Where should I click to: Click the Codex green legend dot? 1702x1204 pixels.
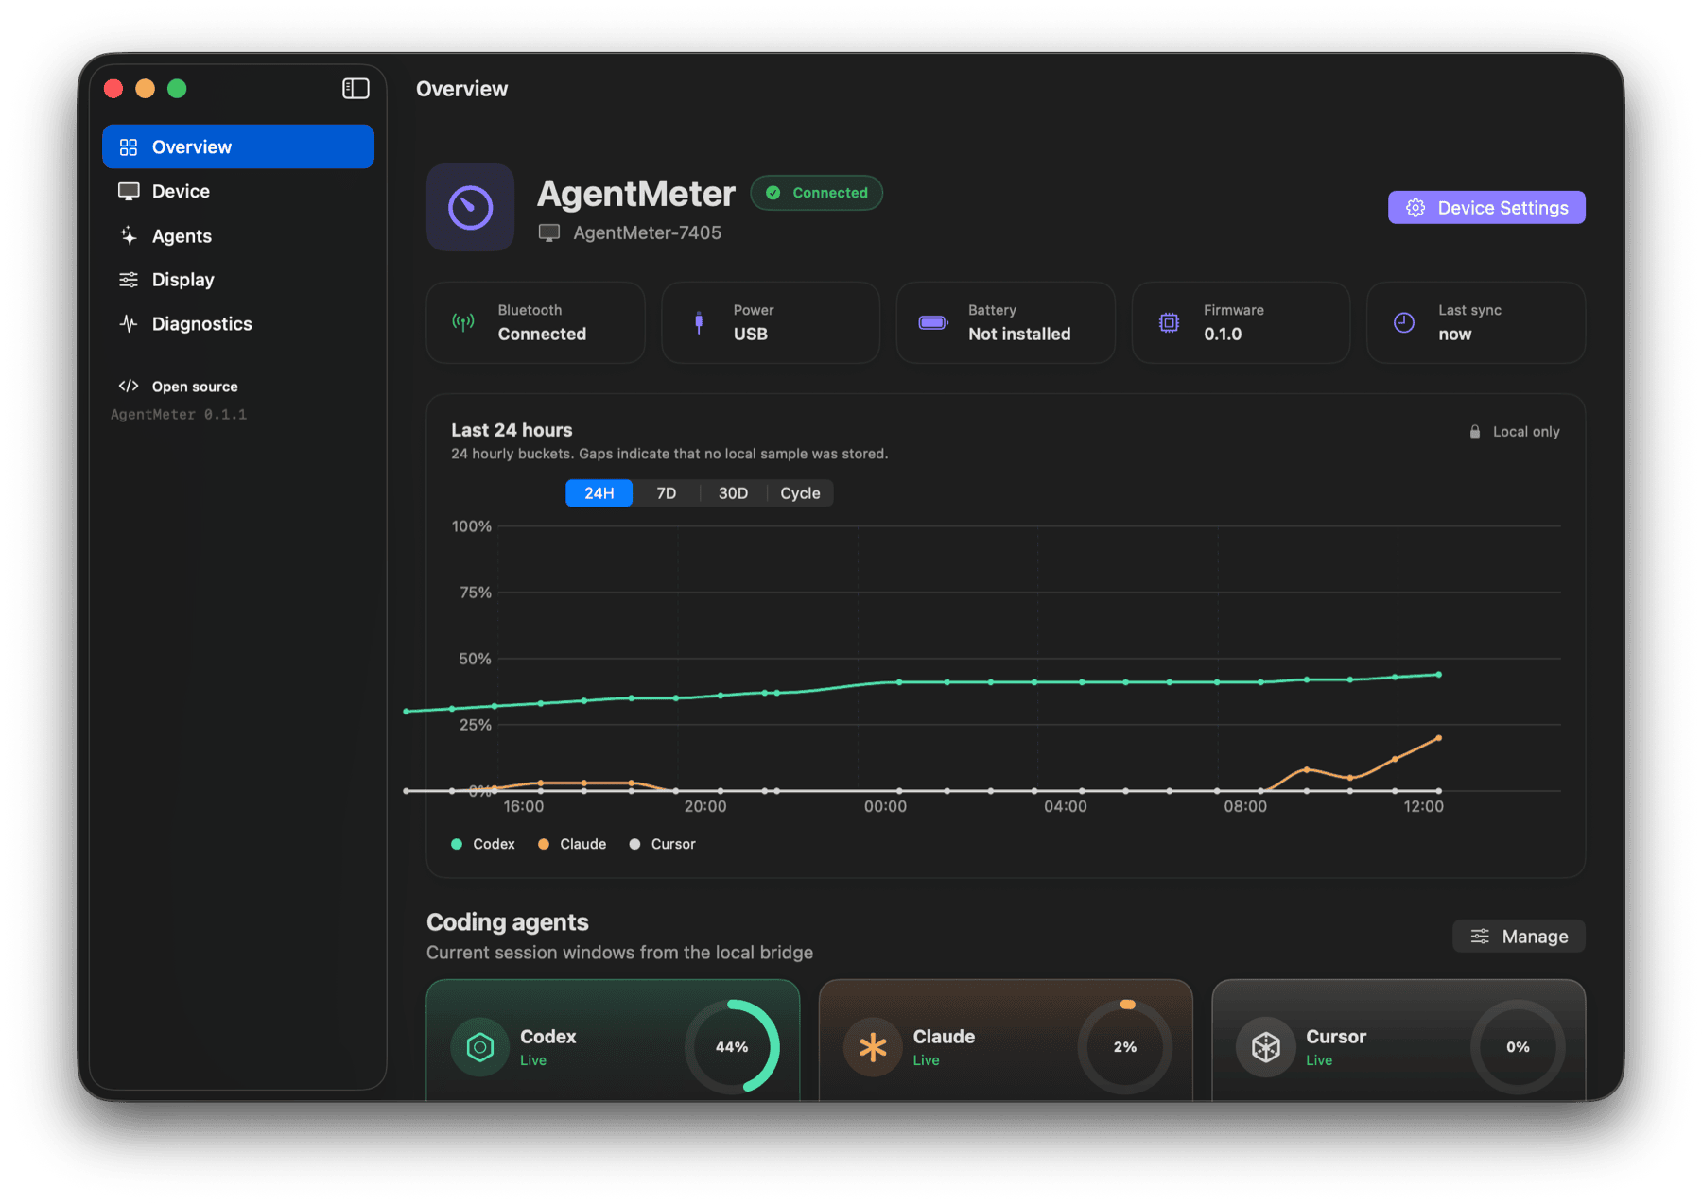[x=457, y=844]
